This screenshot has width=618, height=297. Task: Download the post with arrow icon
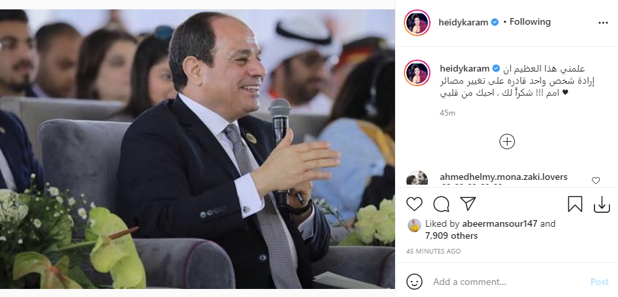(x=602, y=205)
